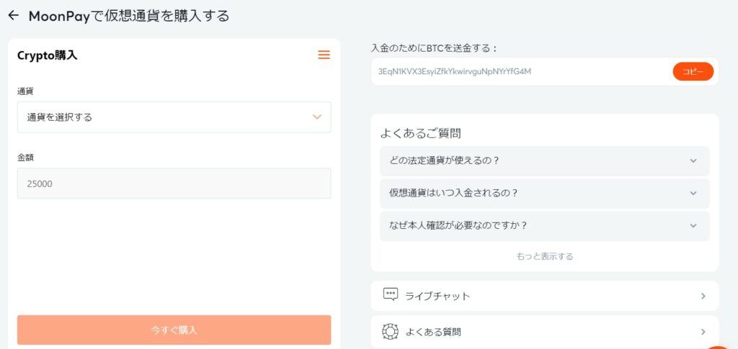
Task: Click the MoonPayで仮想通貨を購入する page title
Action: tap(129, 16)
